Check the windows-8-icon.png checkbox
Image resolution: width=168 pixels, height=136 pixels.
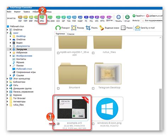click(93, 124)
